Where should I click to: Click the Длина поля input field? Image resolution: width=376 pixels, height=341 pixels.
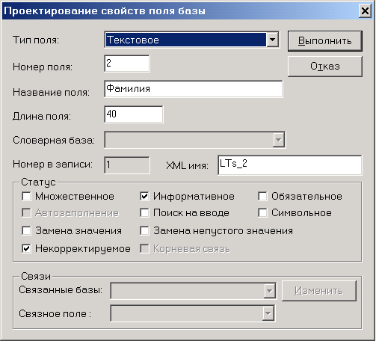[134, 114]
